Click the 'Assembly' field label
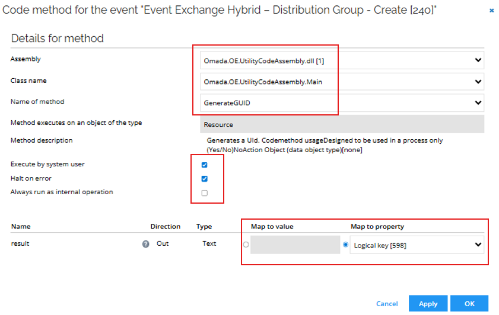Image resolution: width=499 pixels, height=315 pixels. (x=26, y=59)
